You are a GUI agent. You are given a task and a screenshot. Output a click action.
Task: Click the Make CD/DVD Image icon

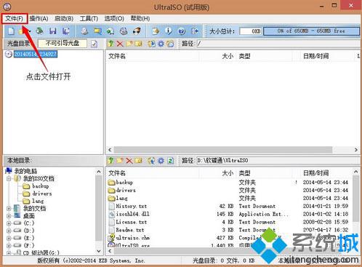84,31
